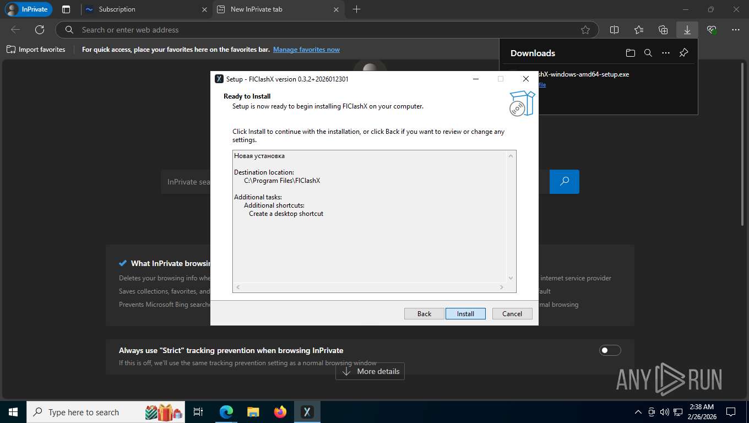Click the 'More details' button
The image size is (749, 423).
pos(370,371)
